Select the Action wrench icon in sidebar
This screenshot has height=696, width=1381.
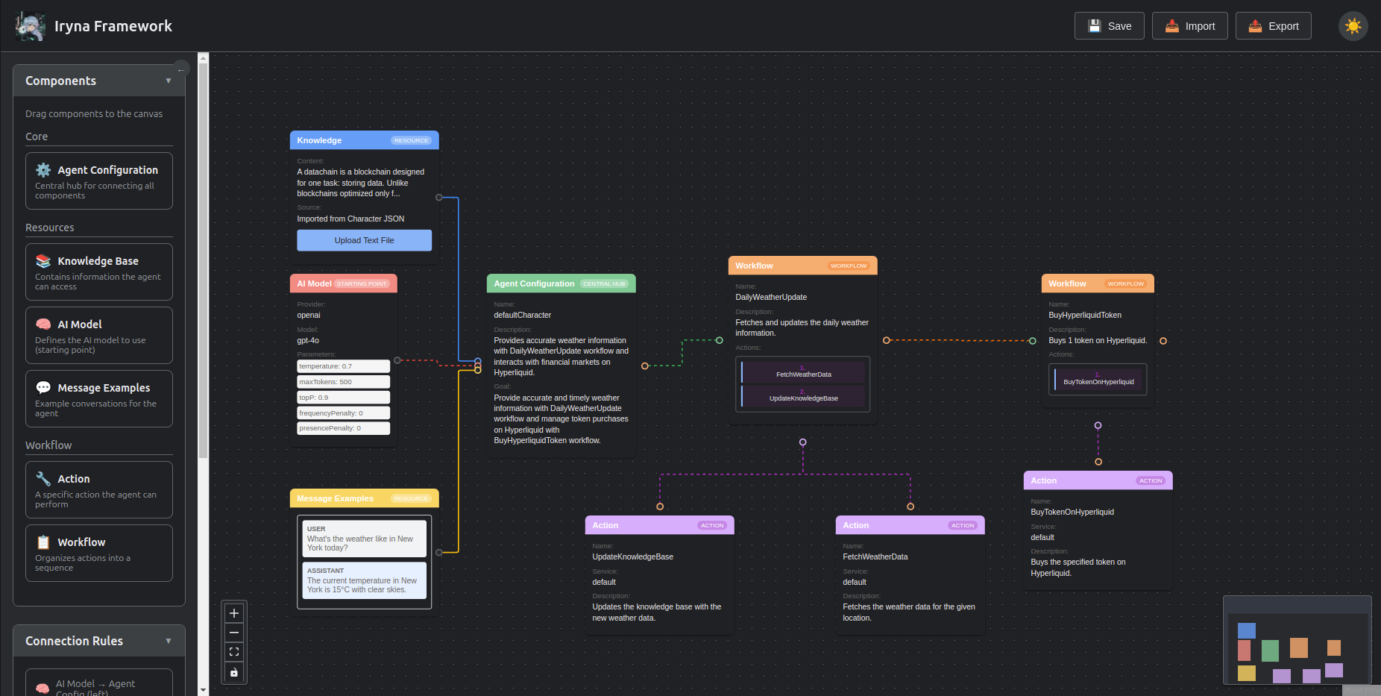coord(43,479)
